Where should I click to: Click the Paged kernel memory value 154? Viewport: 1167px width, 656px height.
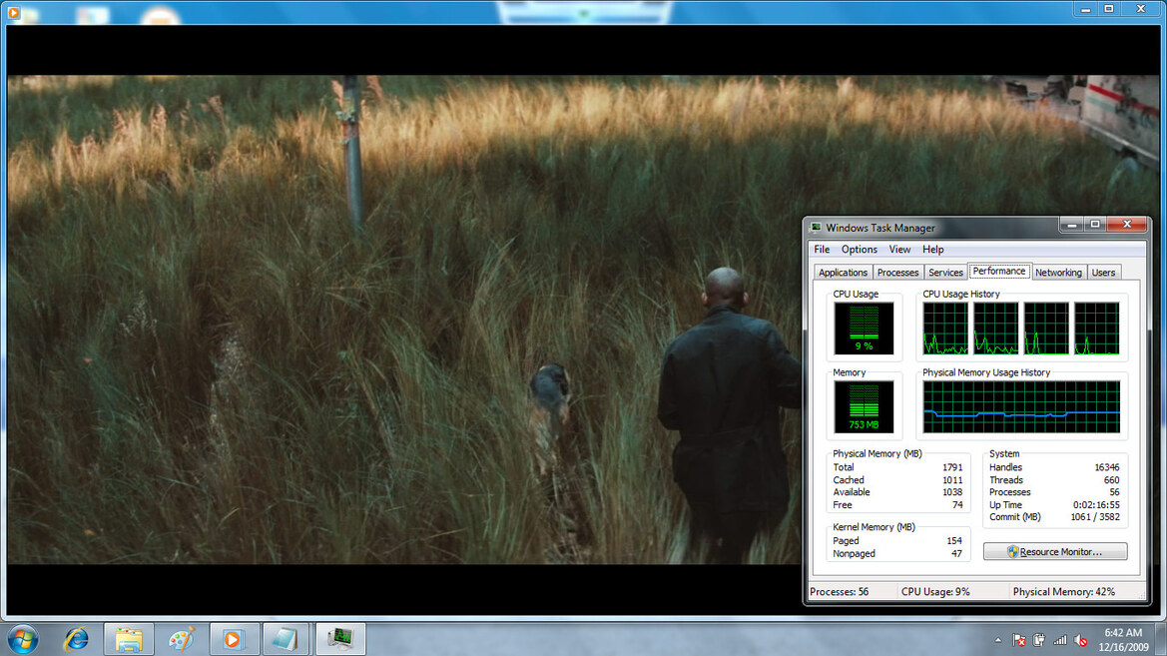(x=954, y=540)
